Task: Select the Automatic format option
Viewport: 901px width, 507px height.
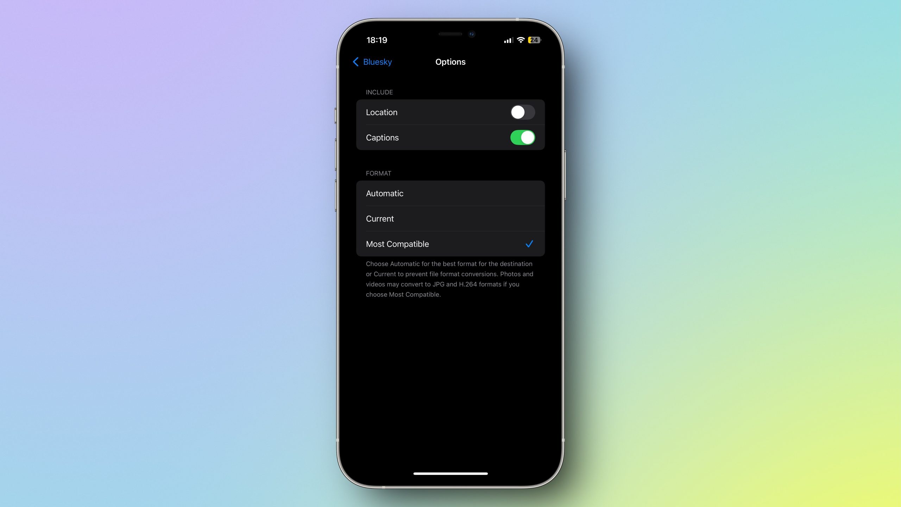Action: [x=450, y=193]
